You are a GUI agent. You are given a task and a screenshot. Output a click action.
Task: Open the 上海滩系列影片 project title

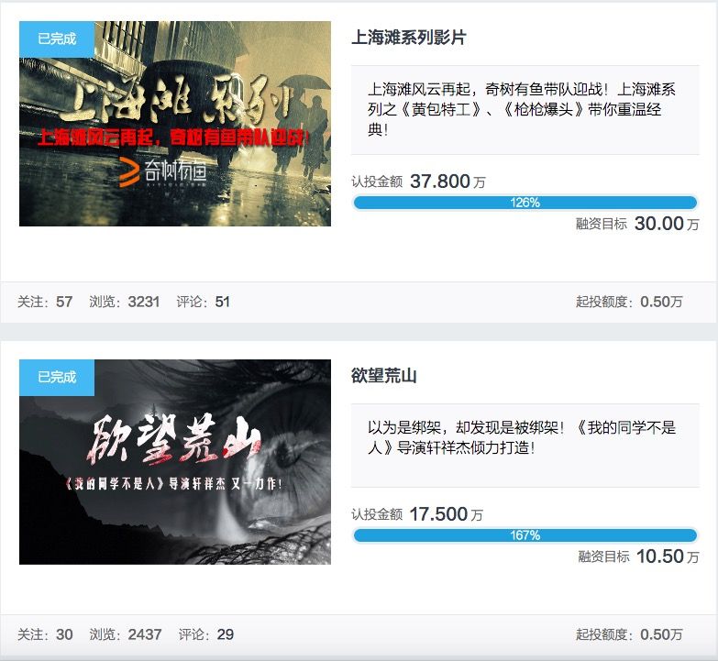pyautogui.click(x=408, y=37)
